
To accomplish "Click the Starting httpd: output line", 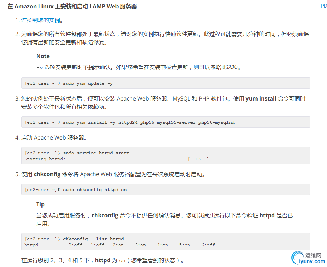I will click(x=45, y=159).
